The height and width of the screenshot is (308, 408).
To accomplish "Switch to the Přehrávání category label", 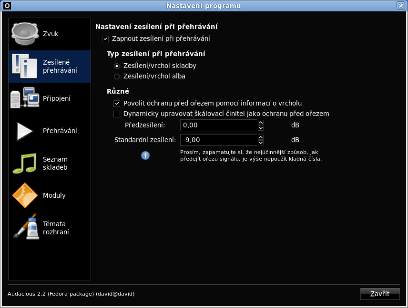I will (60, 131).
